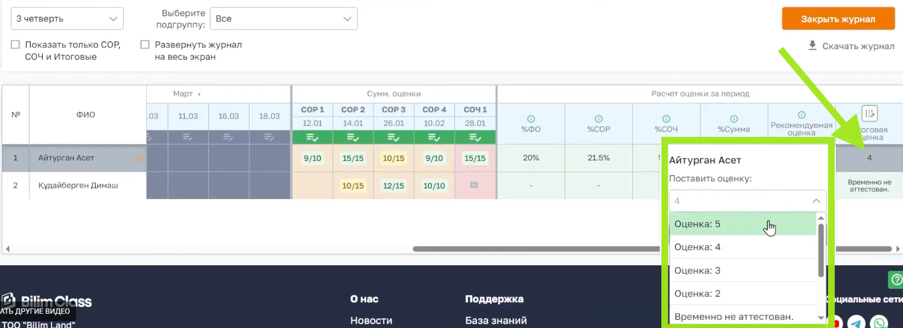Screen dimensions: 903x328
Task: Click the Bilim Class footer logo
Action: [47, 300]
